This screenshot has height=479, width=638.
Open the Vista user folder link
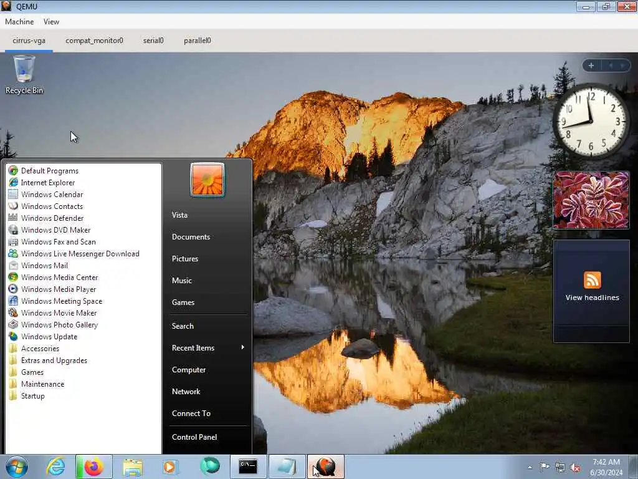[179, 215]
